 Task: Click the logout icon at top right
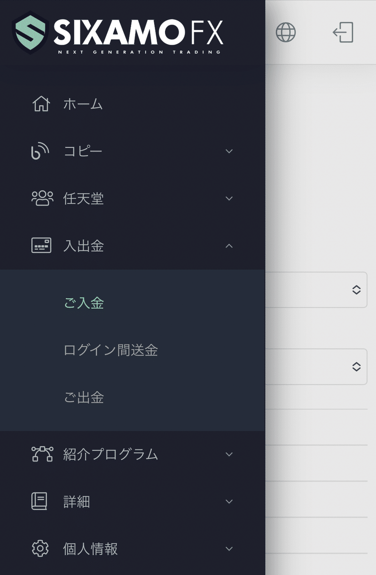coord(342,32)
